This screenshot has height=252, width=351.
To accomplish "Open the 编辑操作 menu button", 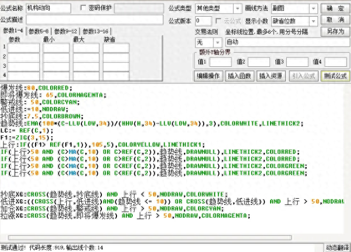I will [208, 76].
